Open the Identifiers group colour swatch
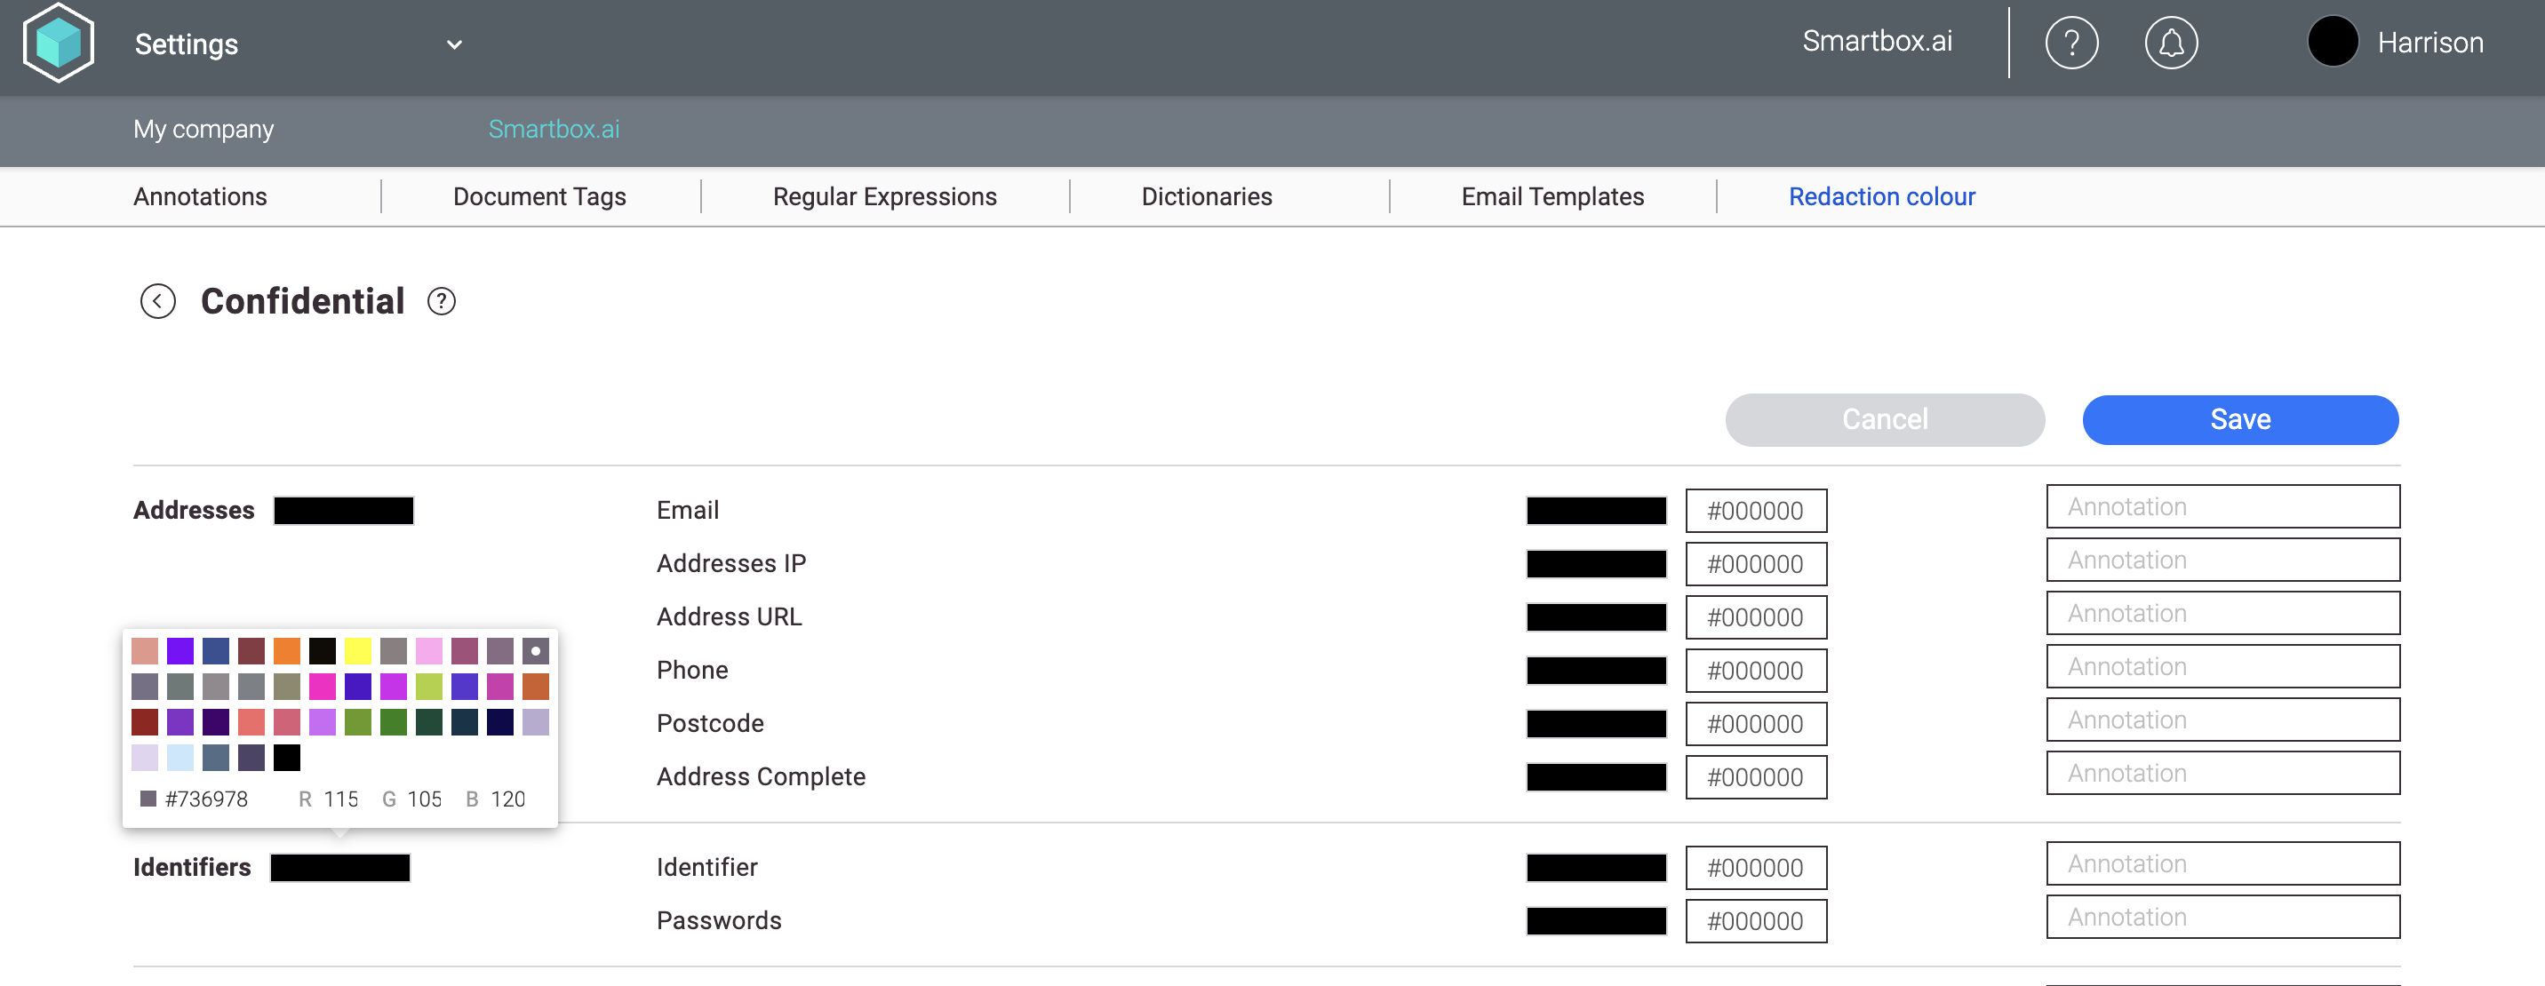The width and height of the screenshot is (2545, 986). [x=339, y=868]
